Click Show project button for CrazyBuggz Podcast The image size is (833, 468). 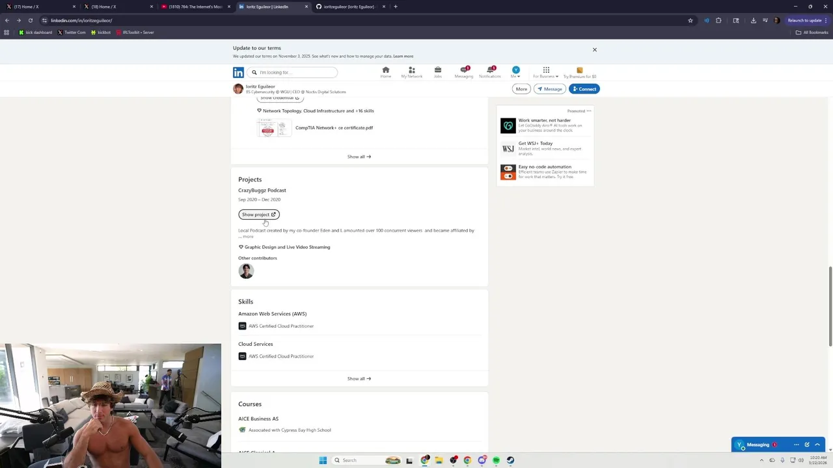pos(259,214)
